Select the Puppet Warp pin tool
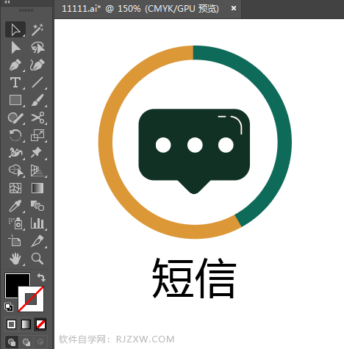Image resolution: width=344 pixels, height=349 pixels. 37,153
